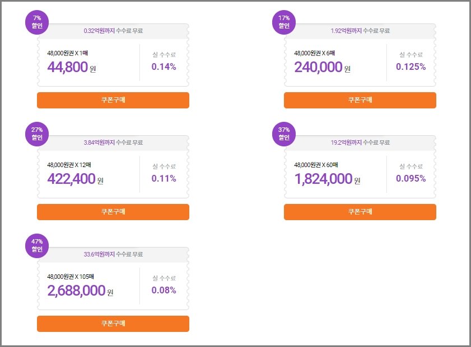
Task: Click the 37% 할인 badge
Action: pos(284,134)
